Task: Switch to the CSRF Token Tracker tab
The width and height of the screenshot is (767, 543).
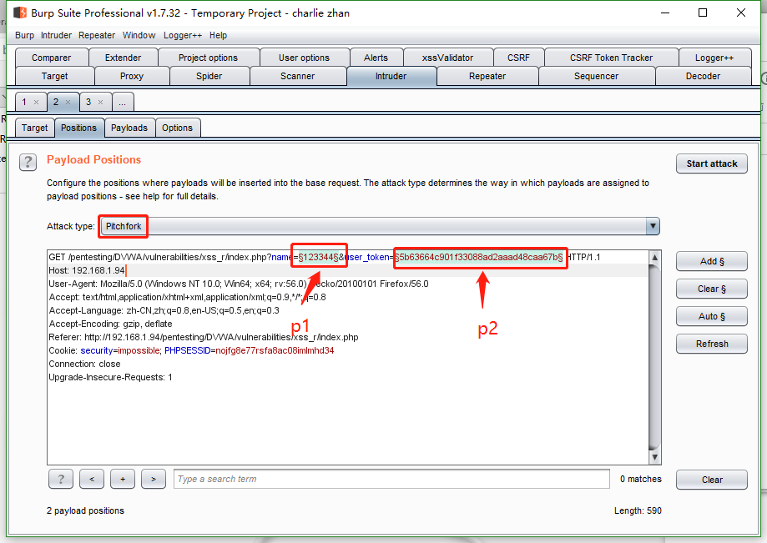Action: pos(611,58)
